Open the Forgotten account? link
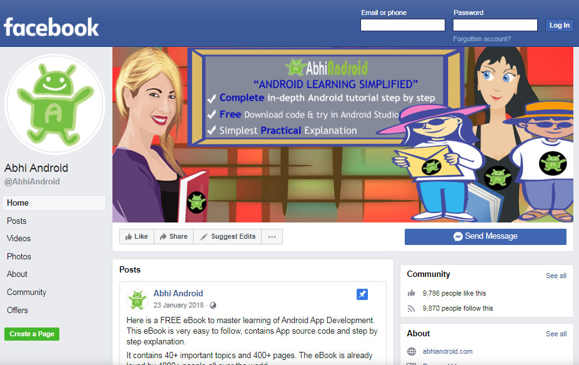The width and height of the screenshot is (579, 365). (x=482, y=39)
